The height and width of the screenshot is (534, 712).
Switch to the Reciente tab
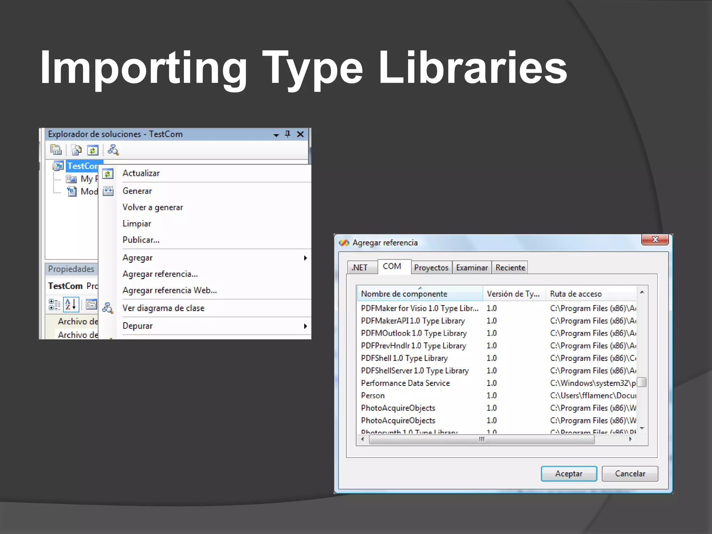tap(510, 267)
